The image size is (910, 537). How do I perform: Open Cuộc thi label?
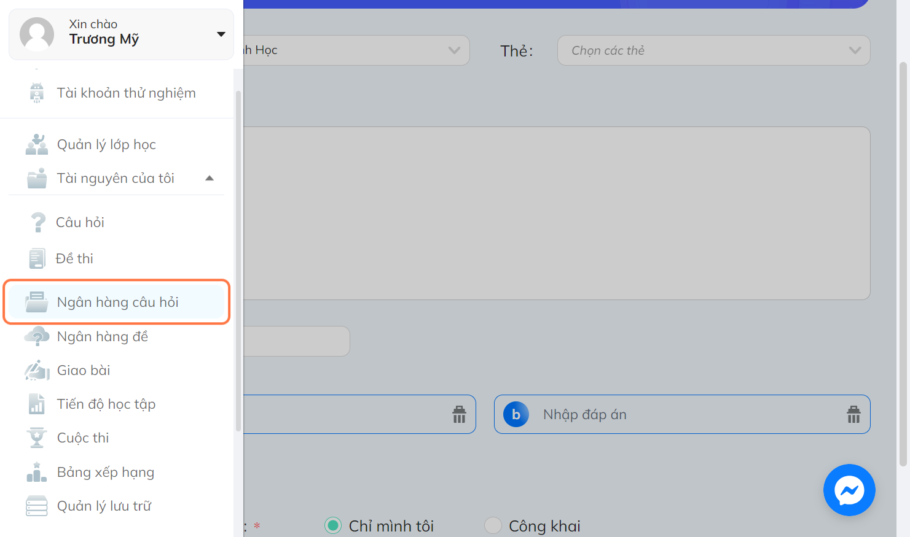(x=83, y=438)
